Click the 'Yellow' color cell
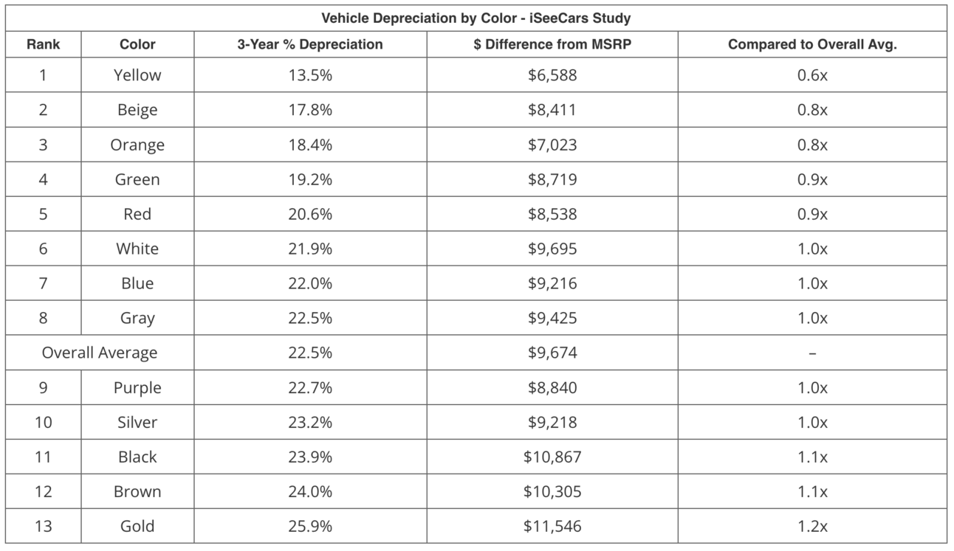Image resolution: width=954 pixels, height=551 pixels. 137,75
